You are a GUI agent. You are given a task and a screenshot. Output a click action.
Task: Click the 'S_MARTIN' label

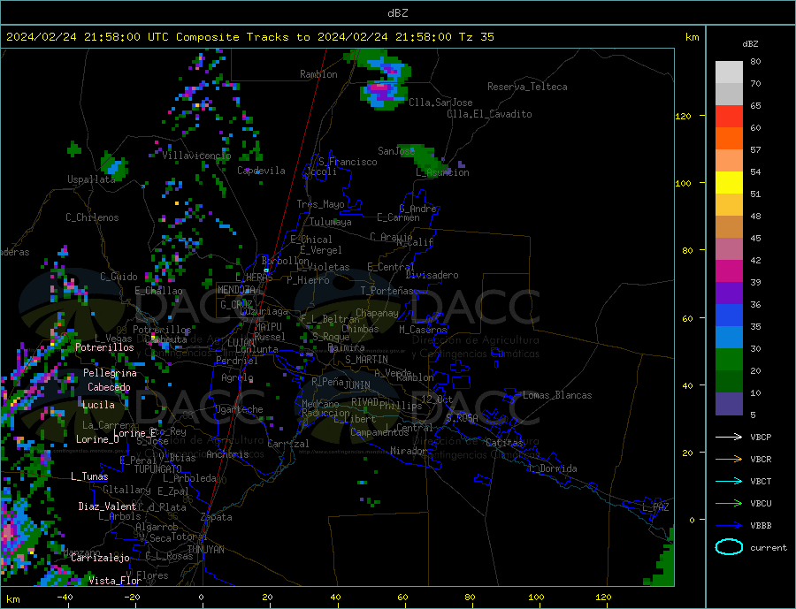coord(366,360)
